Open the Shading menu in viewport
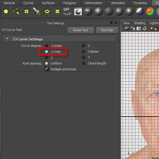This screenshot has height=159, width=159. point(140,23)
